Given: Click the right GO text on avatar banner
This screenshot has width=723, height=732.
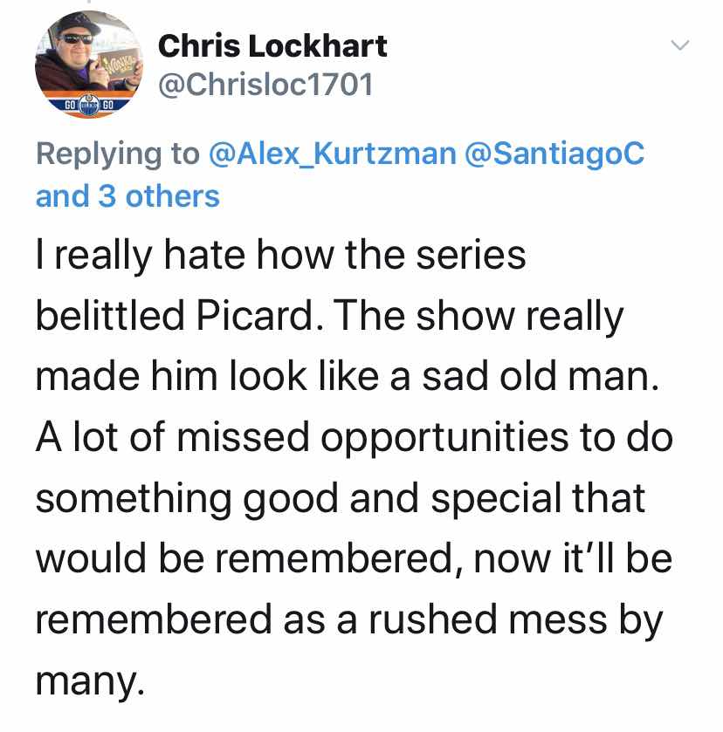Looking at the screenshot, I should click(108, 104).
